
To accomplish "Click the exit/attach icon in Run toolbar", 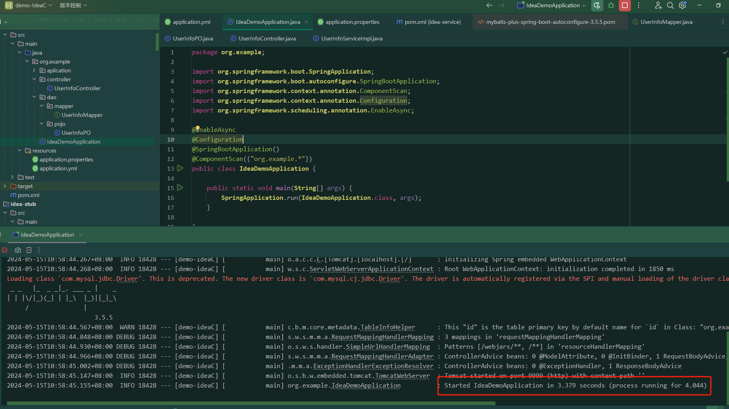I will (x=29, y=250).
